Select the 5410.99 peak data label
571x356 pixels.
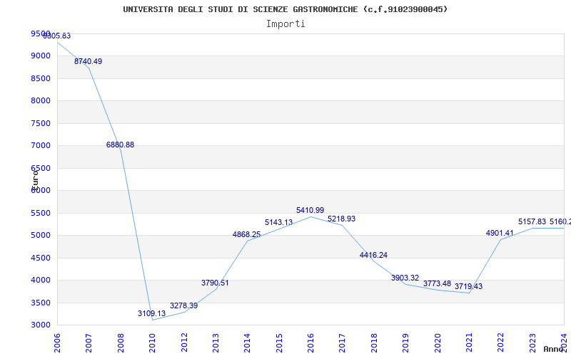(310, 210)
